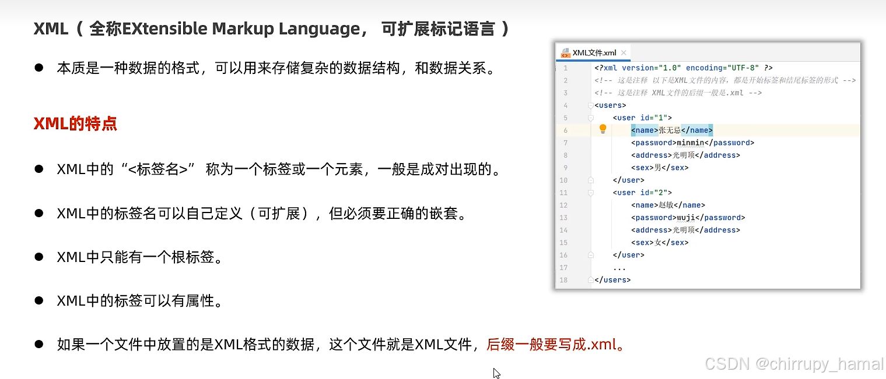886x379 pixels.
Task: Click the password line containing minmin
Action: [x=692, y=143]
